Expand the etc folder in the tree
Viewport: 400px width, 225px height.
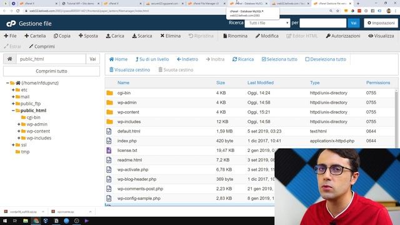(13, 90)
